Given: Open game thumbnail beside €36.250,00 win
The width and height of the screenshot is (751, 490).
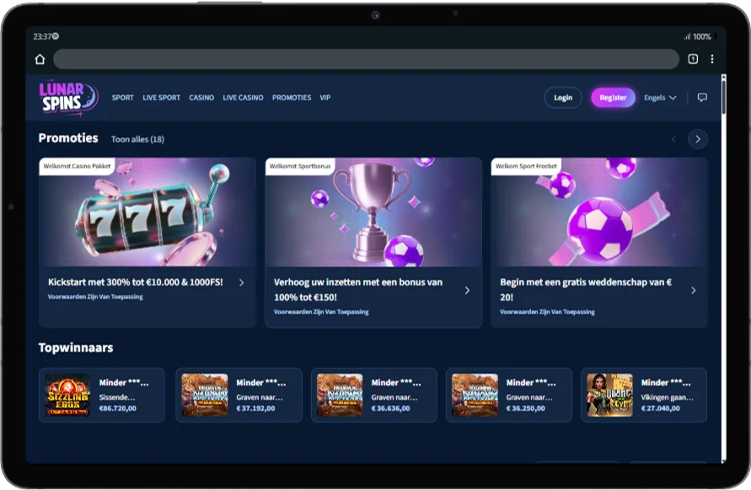Looking at the screenshot, I should pos(475,395).
